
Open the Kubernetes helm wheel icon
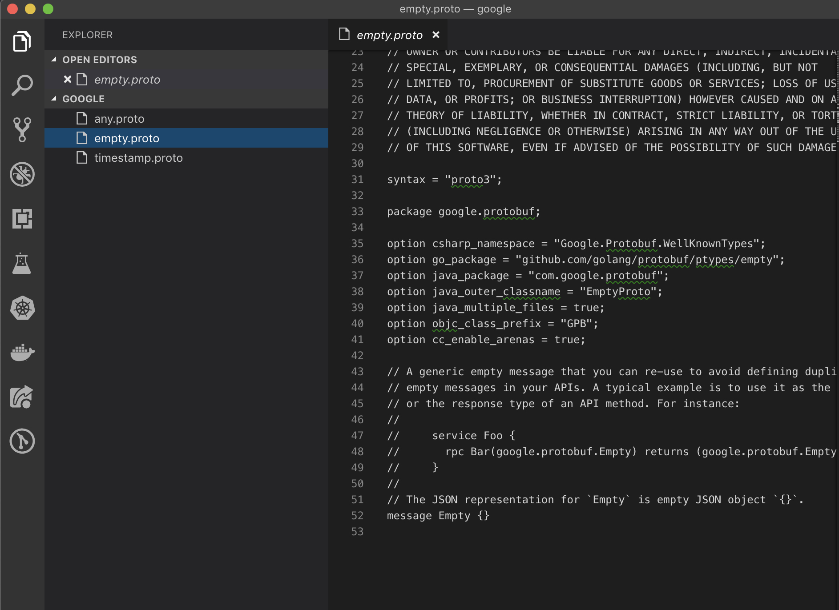coord(22,308)
